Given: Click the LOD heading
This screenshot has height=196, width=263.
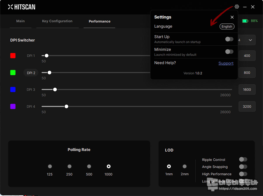Looking at the screenshot, I should pos(169,150).
